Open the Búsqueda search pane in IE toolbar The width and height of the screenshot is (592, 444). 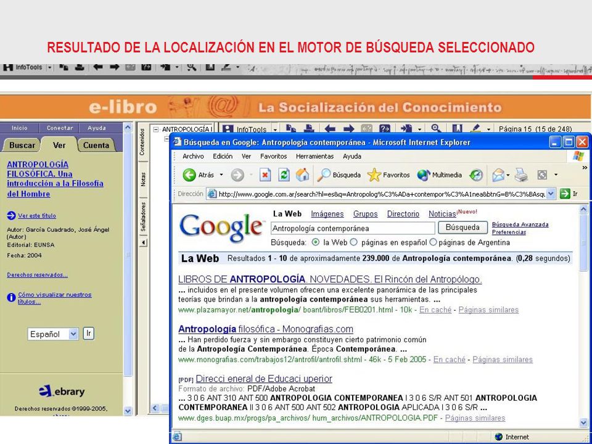[339, 175]
